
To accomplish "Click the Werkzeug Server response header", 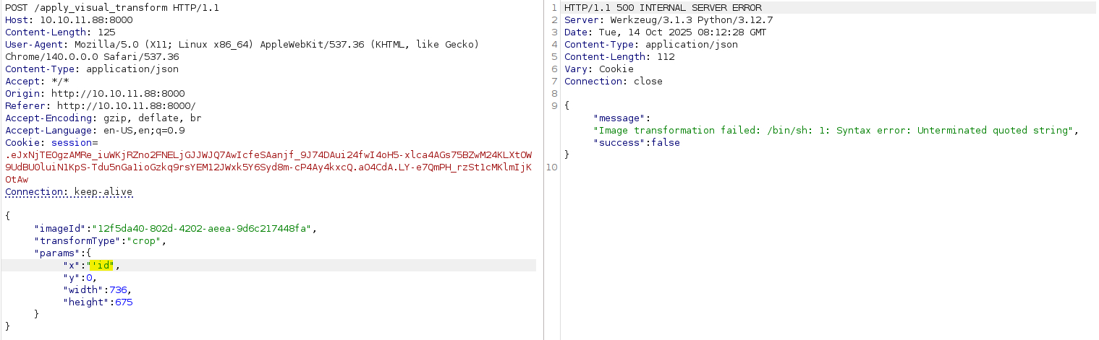I will coord(657,20).
